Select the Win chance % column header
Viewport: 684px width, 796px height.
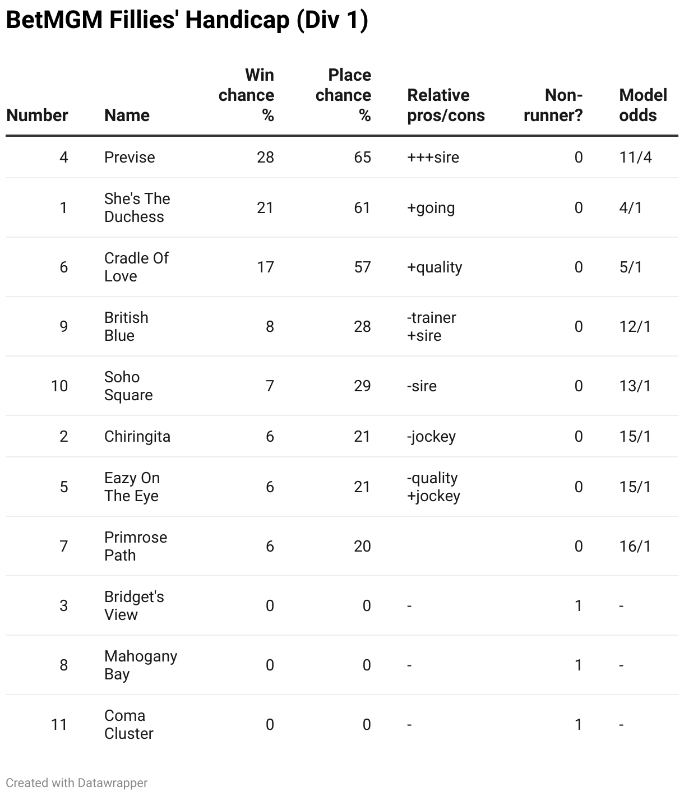(246, 95)
